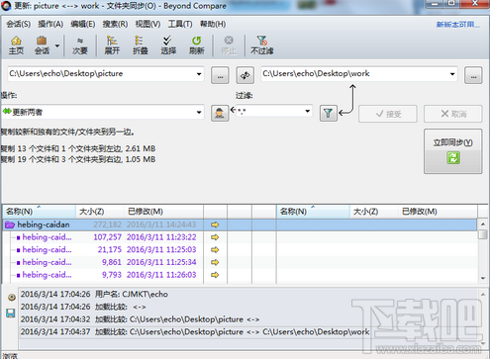
Task: Open the 操作(A) menu
Action: coord(50,24)
